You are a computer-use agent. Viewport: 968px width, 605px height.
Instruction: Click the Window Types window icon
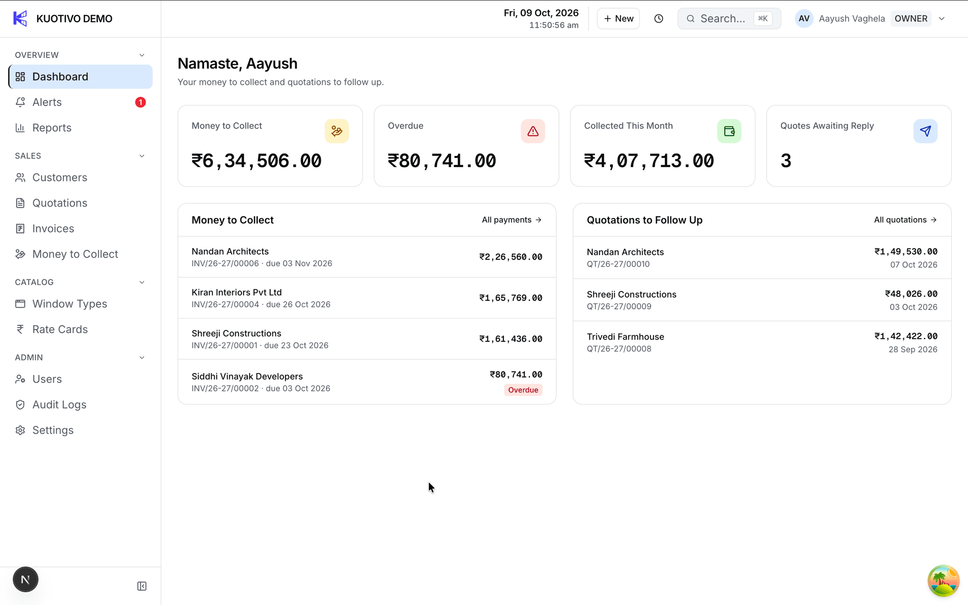coord(20,304)
